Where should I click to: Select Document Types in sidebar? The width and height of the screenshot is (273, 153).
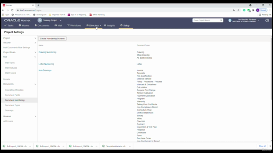click(x=12, y=105)
